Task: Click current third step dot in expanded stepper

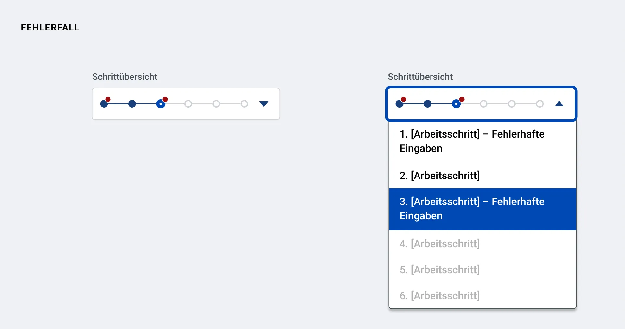Action: 456,104
